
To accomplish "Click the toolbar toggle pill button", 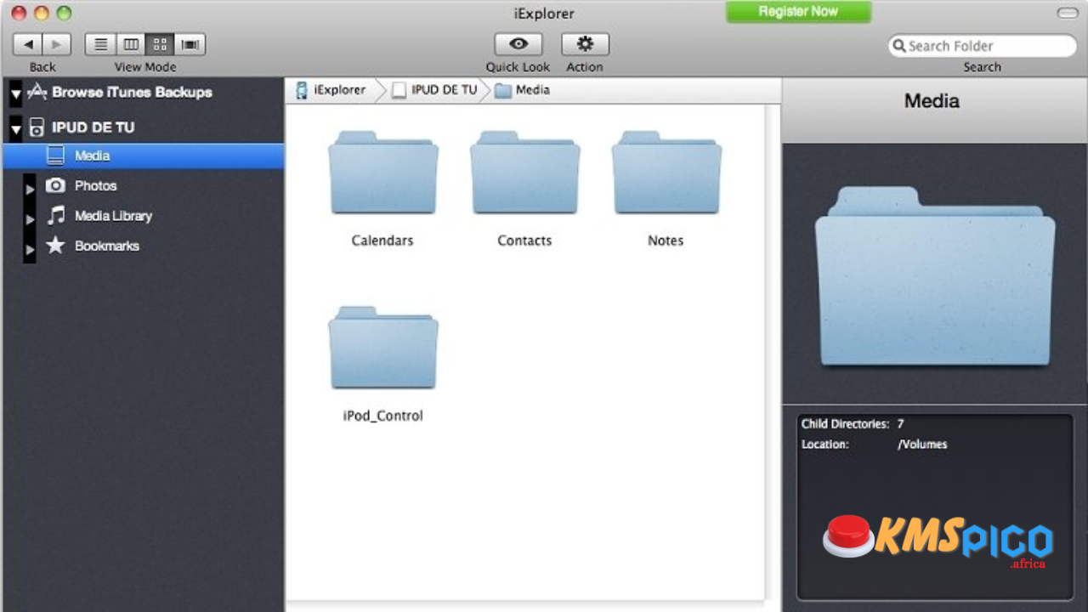I will (x=1067, y=13).
